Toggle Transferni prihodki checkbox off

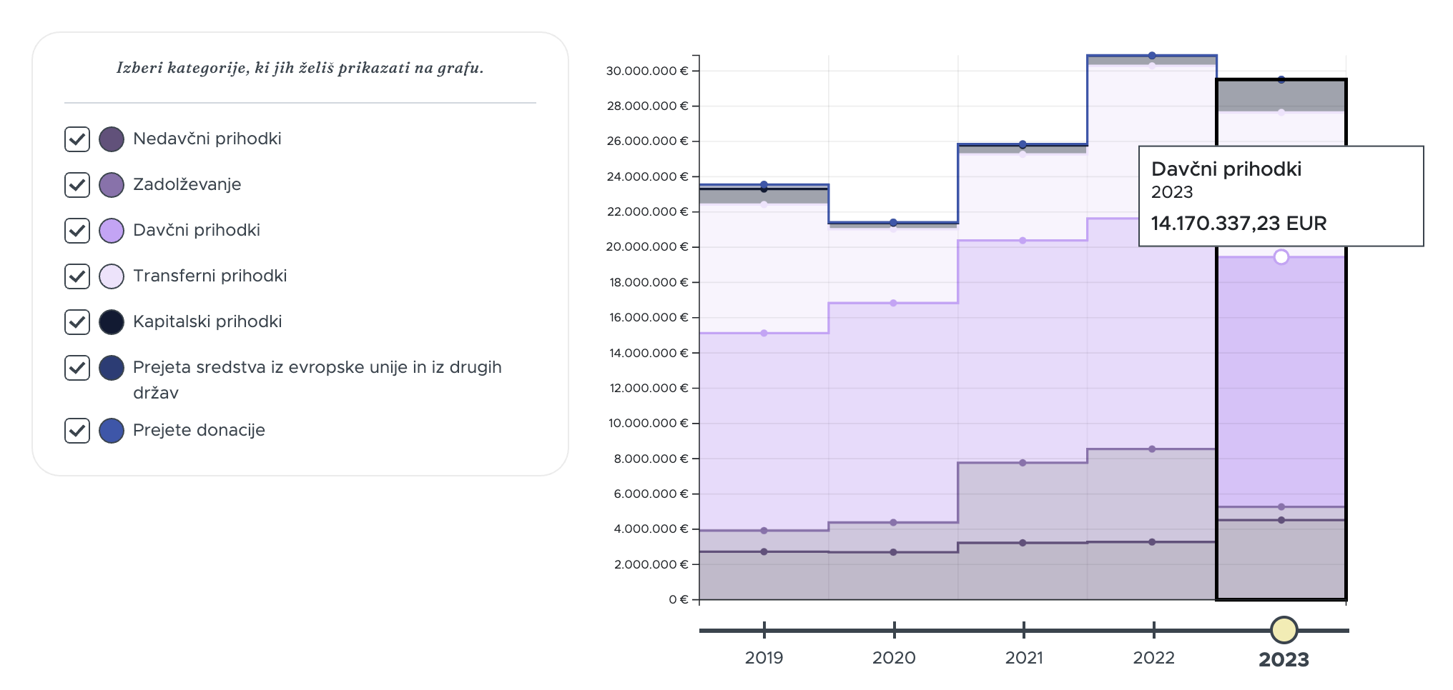tap(77, 276)
